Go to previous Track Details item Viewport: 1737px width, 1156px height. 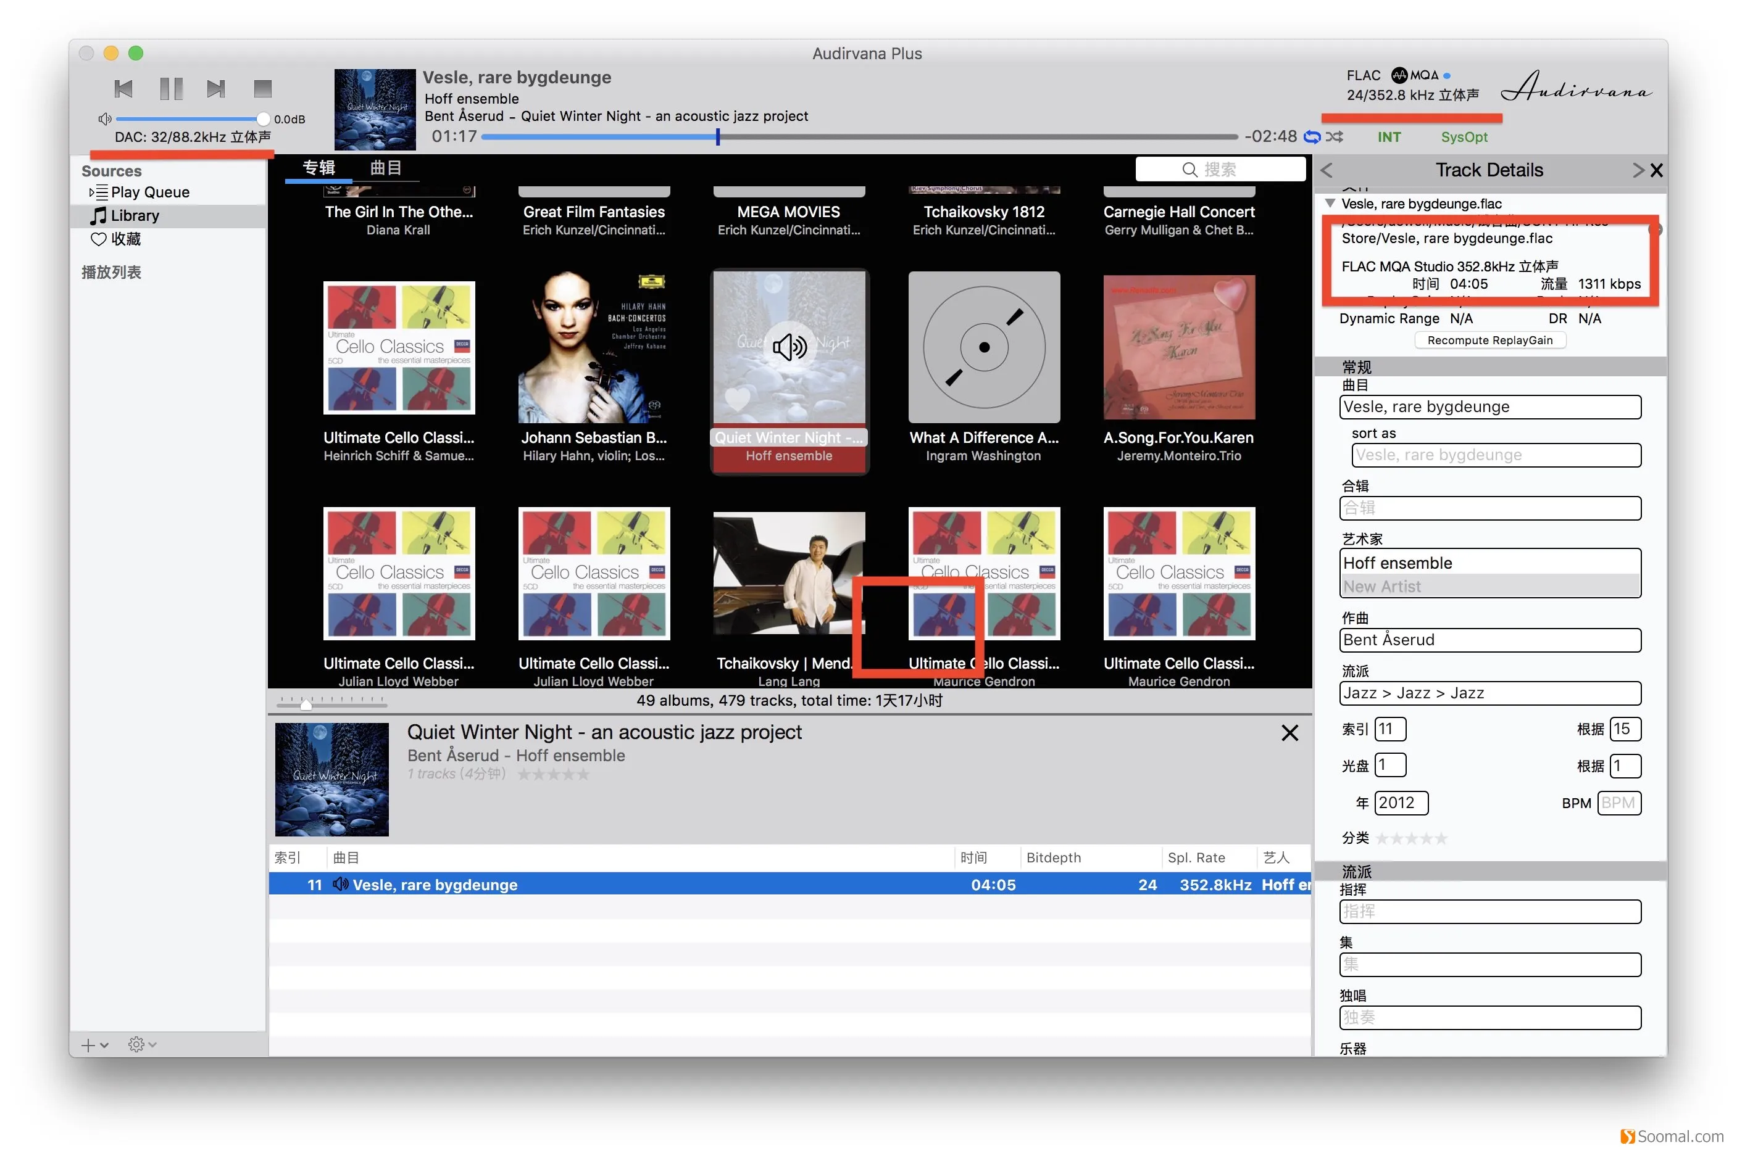click(x=1326, y=170)
